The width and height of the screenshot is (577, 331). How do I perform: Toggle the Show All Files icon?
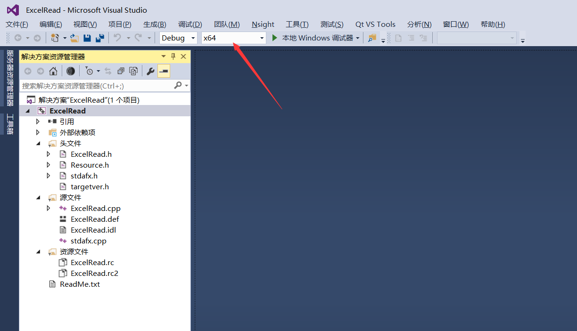(x=133, y=71)
